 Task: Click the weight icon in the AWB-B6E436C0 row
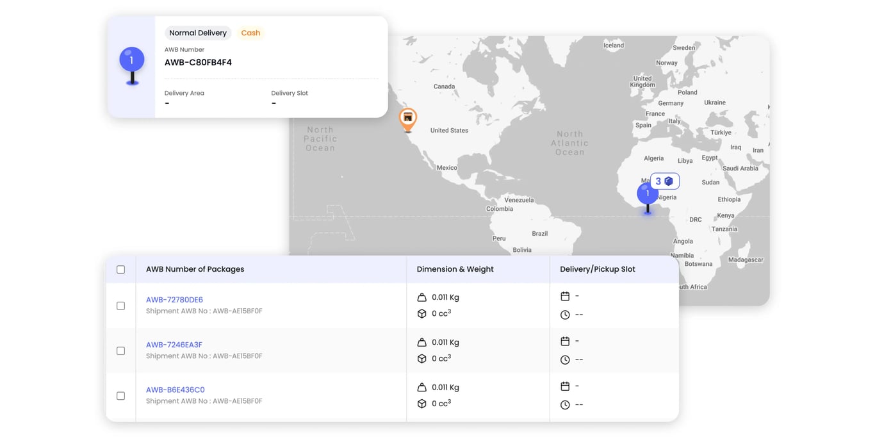click(421, 386)
